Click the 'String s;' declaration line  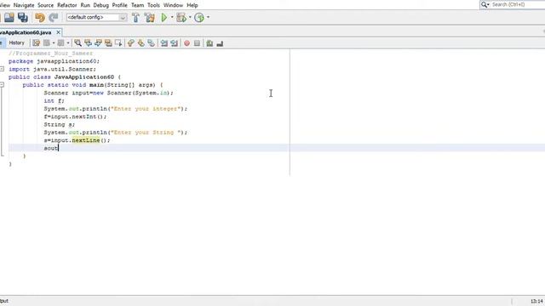click(x=60, y=124)
